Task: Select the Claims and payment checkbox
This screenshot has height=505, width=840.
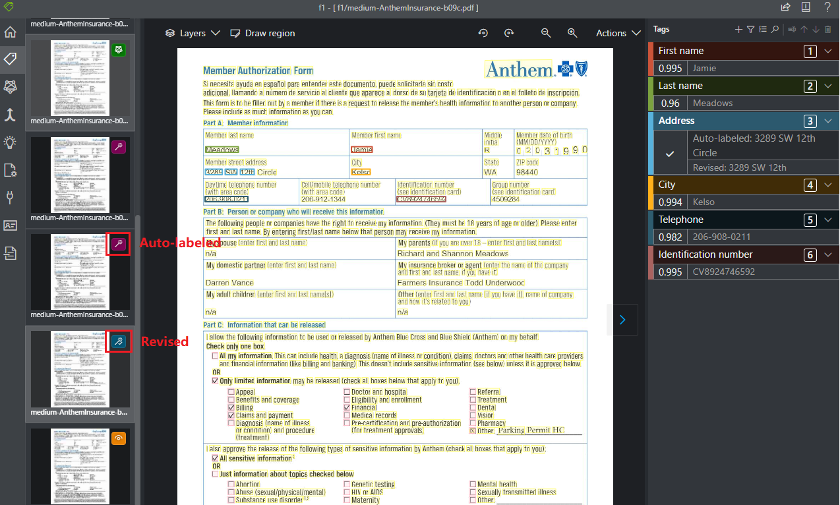Action: 231,416
